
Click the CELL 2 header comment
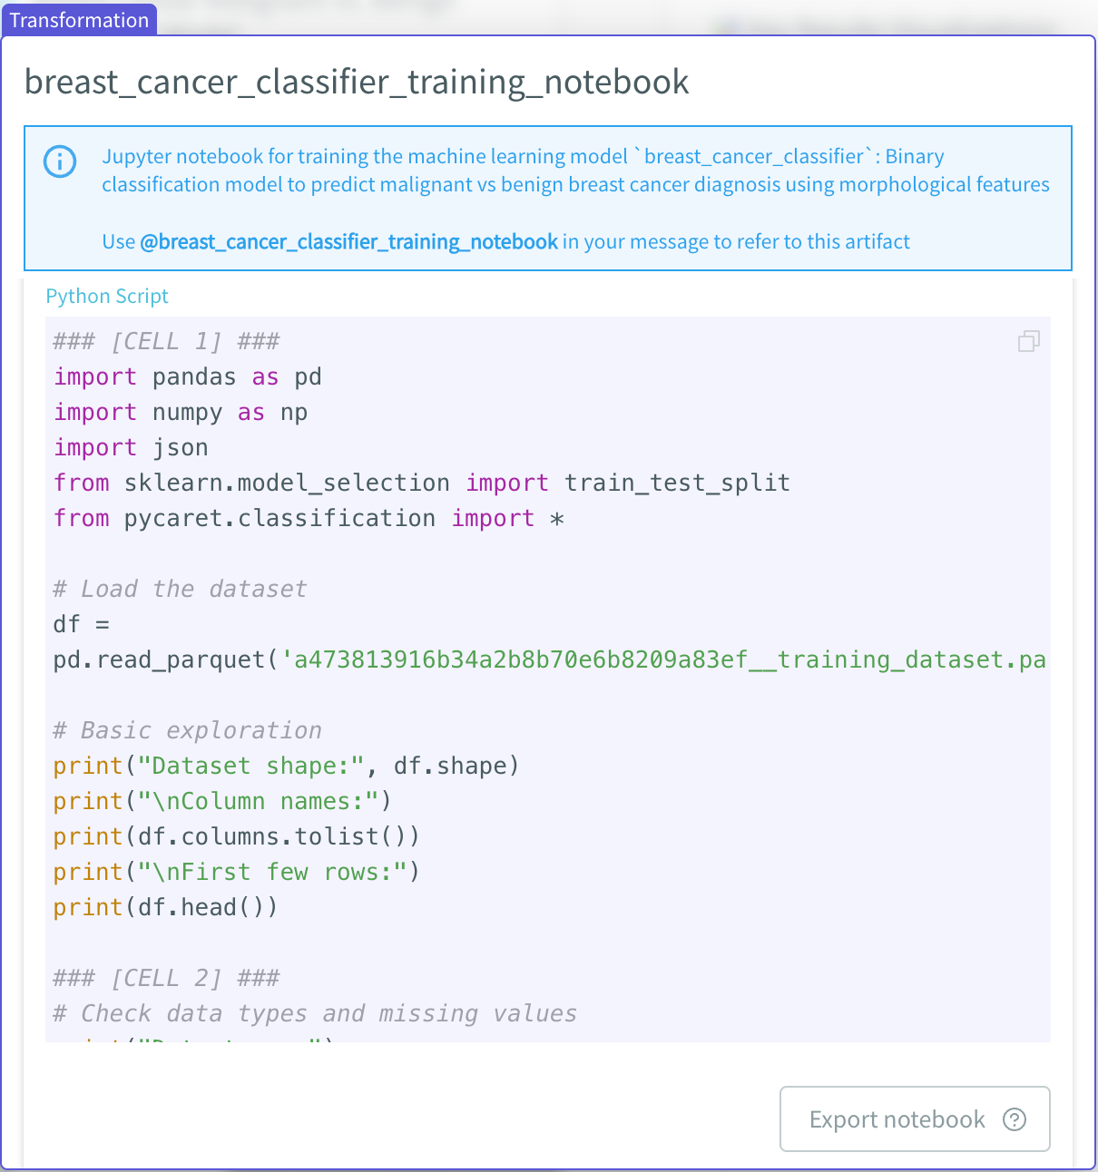pyautogui.click(x=166, y=978)
